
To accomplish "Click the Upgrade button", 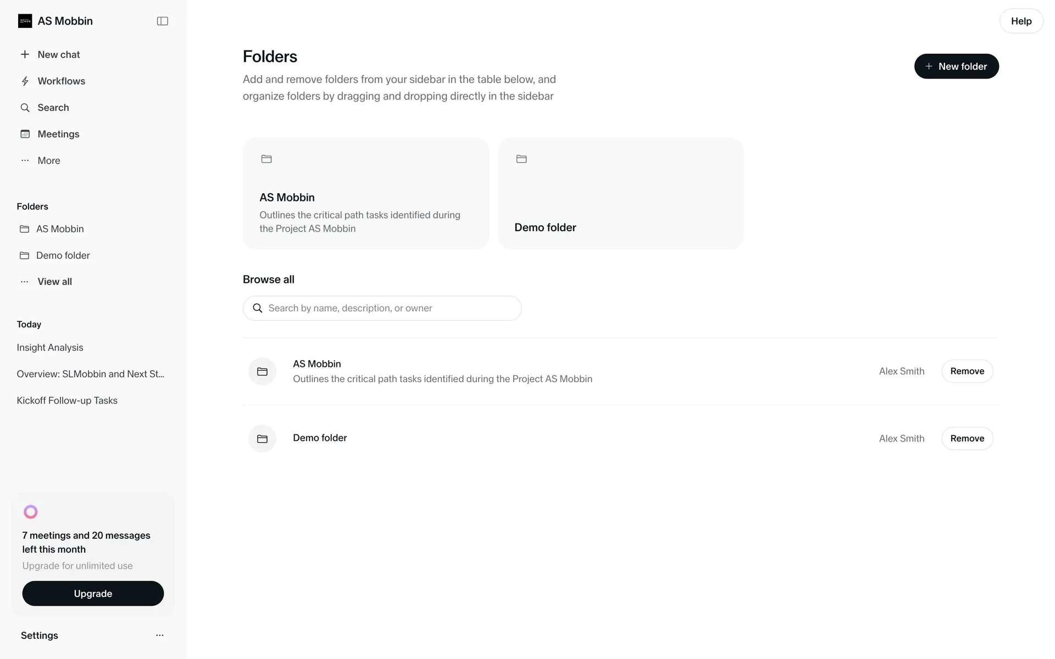I will coord(93,594).
